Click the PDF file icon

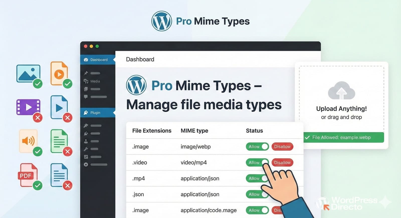[x=28, y=175]
